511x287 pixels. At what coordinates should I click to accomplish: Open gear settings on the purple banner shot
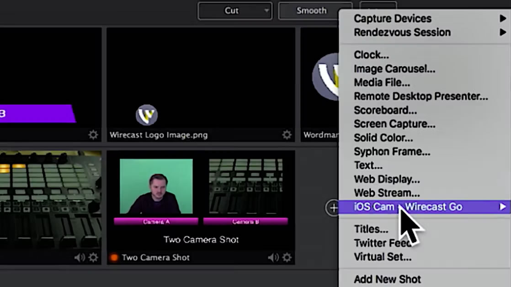click(x=93, y=134)
